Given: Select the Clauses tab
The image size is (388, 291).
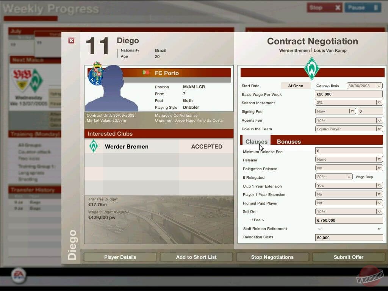Looking at the screenshot, I should pyautogui.click(x=256, y=142).
